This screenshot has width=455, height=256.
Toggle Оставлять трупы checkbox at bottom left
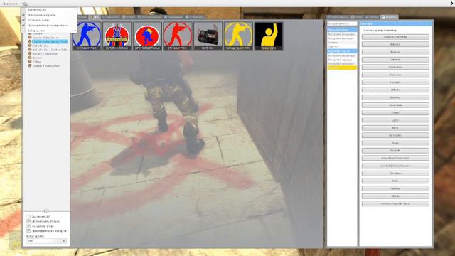click(x=28, y=226)
